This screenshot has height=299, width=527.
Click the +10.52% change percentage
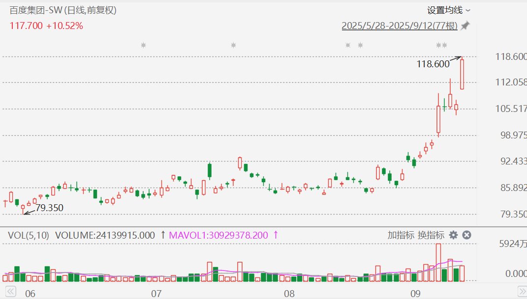pyautogui.click(x=64, y=26)
